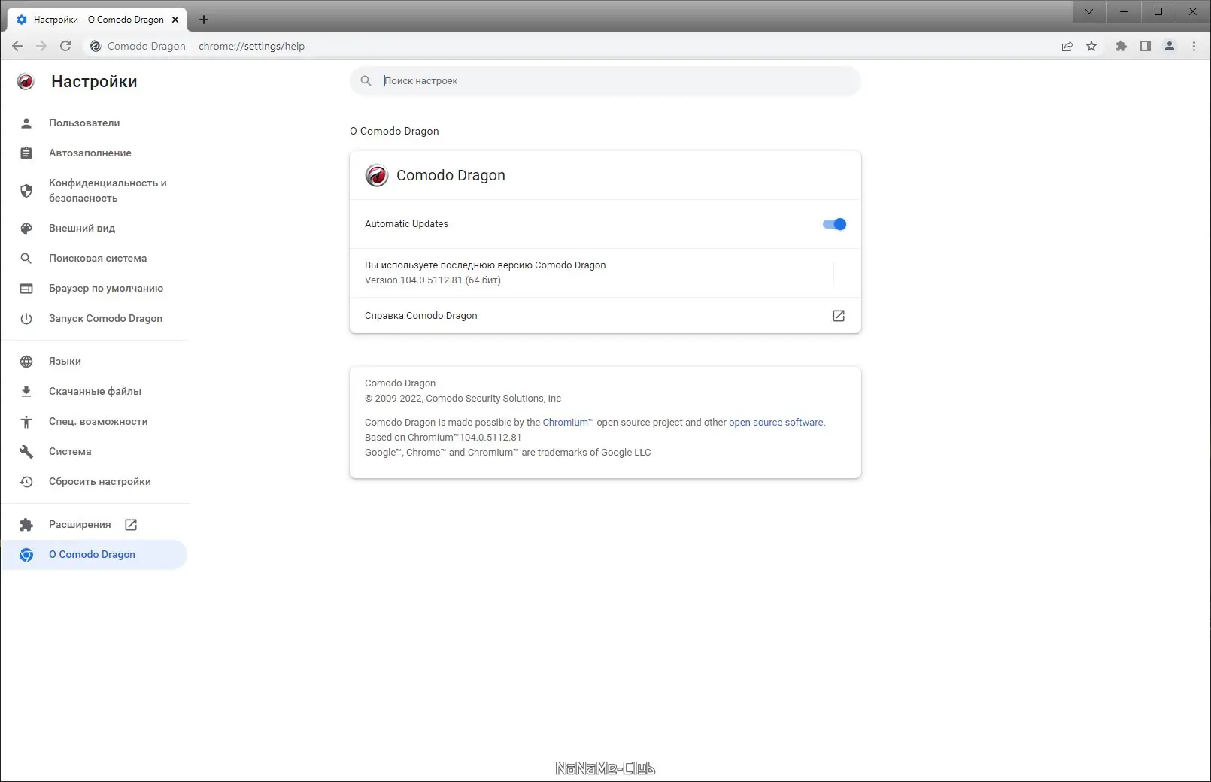Open Скачанные файлы settings section
The height and width of the screenshot is (782, 1211).
pyautogui.click(x=94, y=391)
